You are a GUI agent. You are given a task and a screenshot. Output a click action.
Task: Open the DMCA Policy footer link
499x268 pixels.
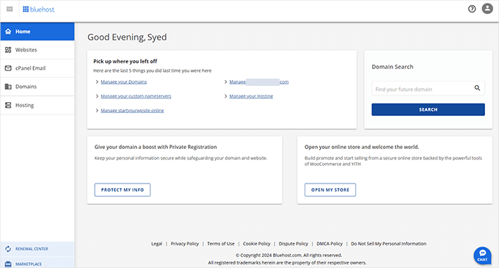[x=329, y=244]
